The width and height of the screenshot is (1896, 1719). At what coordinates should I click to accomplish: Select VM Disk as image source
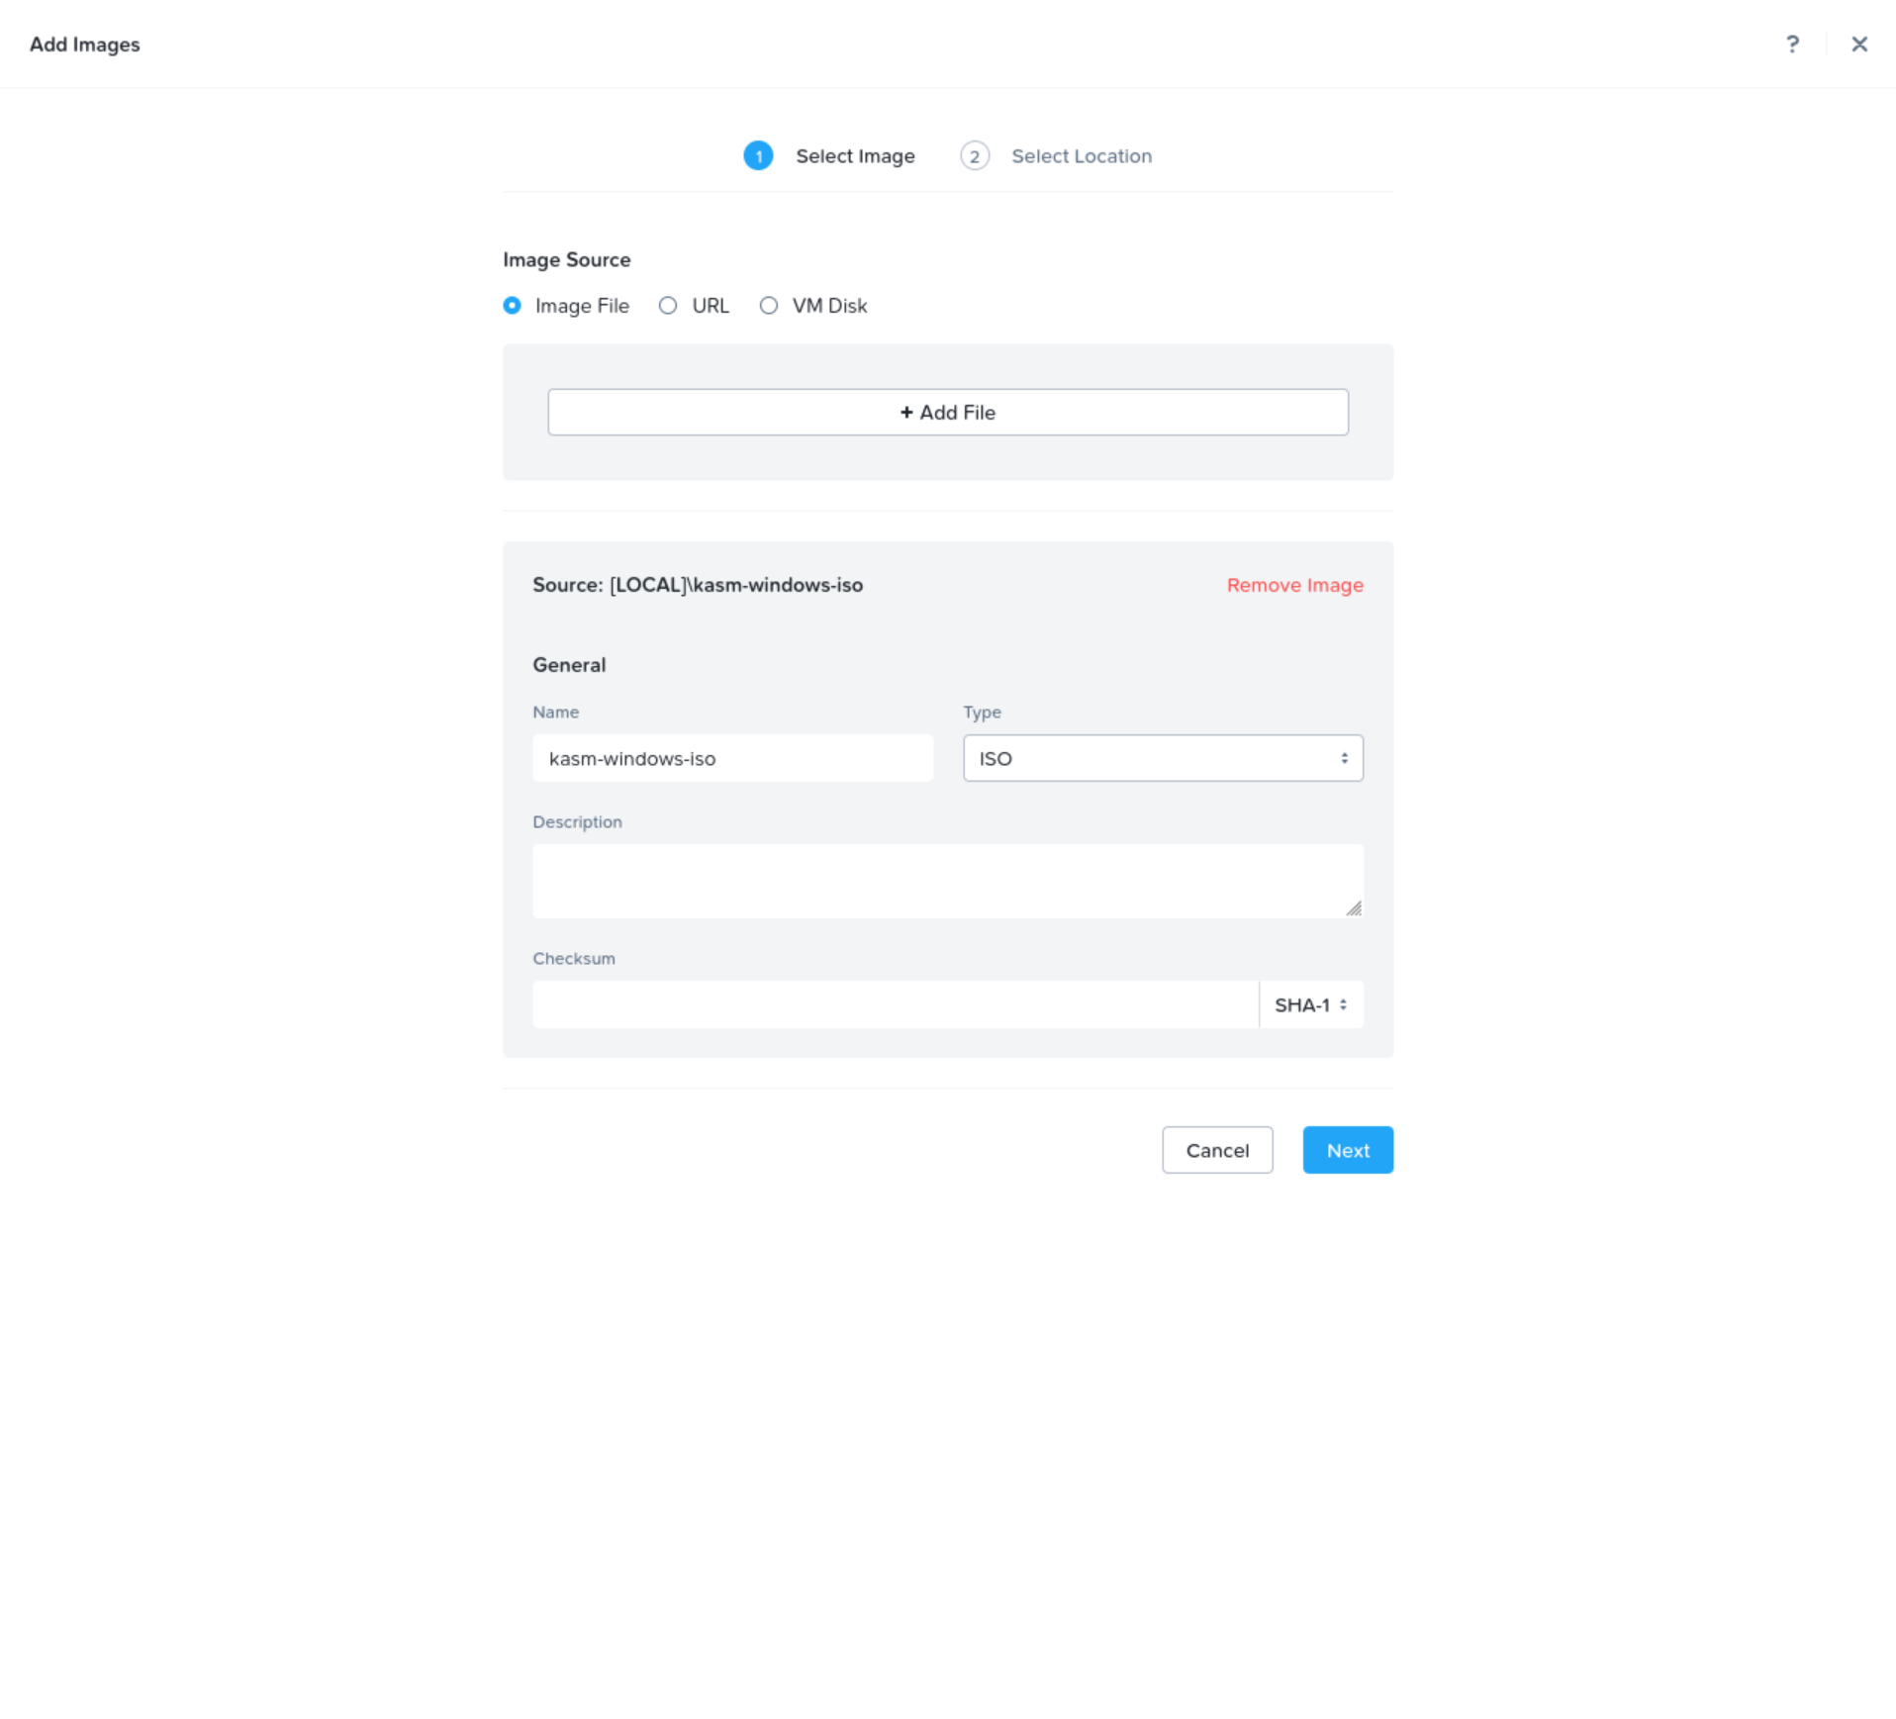point(769,305)
